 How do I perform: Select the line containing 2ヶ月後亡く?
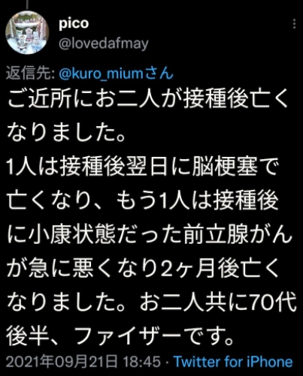click(x=143, y=269)
